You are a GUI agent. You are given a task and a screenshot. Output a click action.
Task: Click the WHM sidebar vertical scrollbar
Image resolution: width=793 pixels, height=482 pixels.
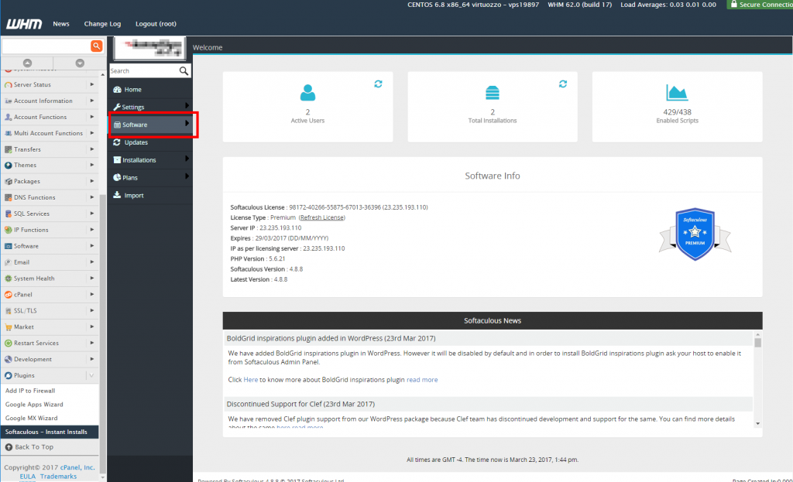pyautogui.click(x=103, y=333)
